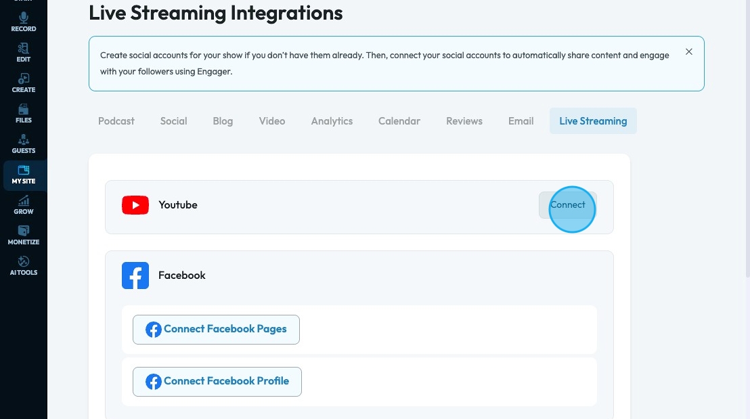Open the Record section in sidebar
750x419 pixels.
tap(24, 22)
